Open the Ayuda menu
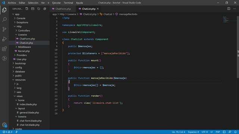 coord(80,3)
